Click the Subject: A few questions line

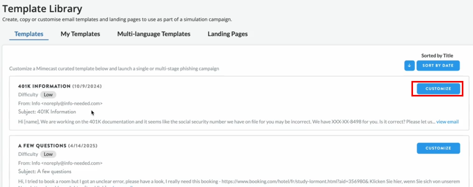(45, 171)
